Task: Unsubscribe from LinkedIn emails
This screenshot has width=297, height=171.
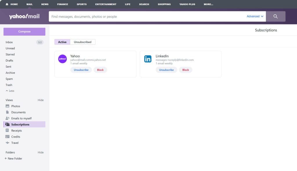Action: pyautogui.click(x=166, y=70)
